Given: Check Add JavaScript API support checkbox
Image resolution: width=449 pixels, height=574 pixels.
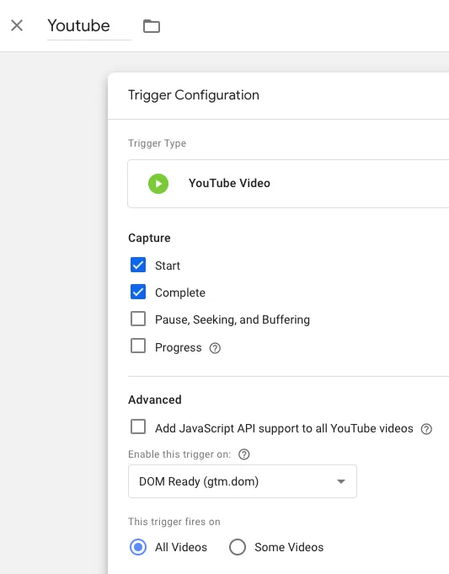Looking at the screenshot, I should click(138, 426).
